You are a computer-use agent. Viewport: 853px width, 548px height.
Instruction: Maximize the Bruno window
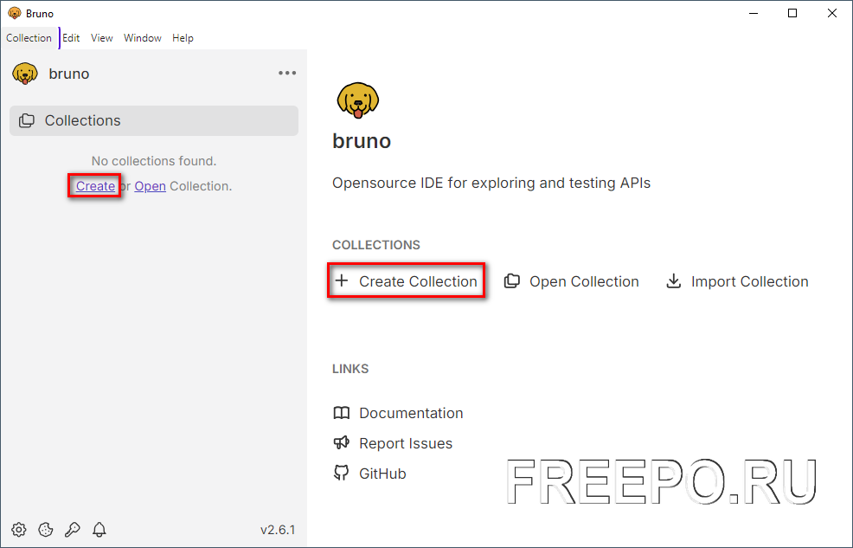tap(792, 13)
